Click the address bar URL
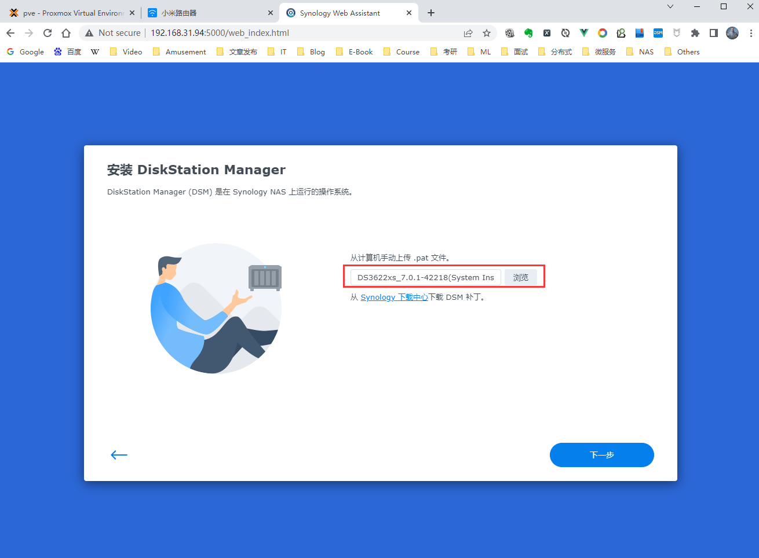 [x=220, y=33]
